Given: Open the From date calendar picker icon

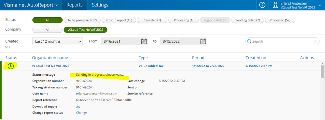Looking at the screenshot, I should [144, 41].
